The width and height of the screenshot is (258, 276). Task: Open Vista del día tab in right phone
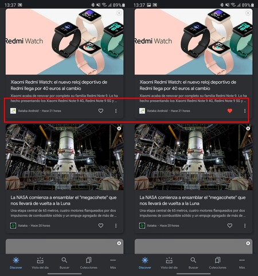point(169,263)
